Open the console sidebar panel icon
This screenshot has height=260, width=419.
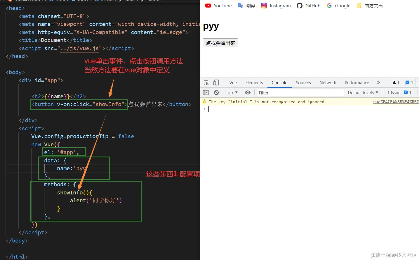tap(206, 92)
